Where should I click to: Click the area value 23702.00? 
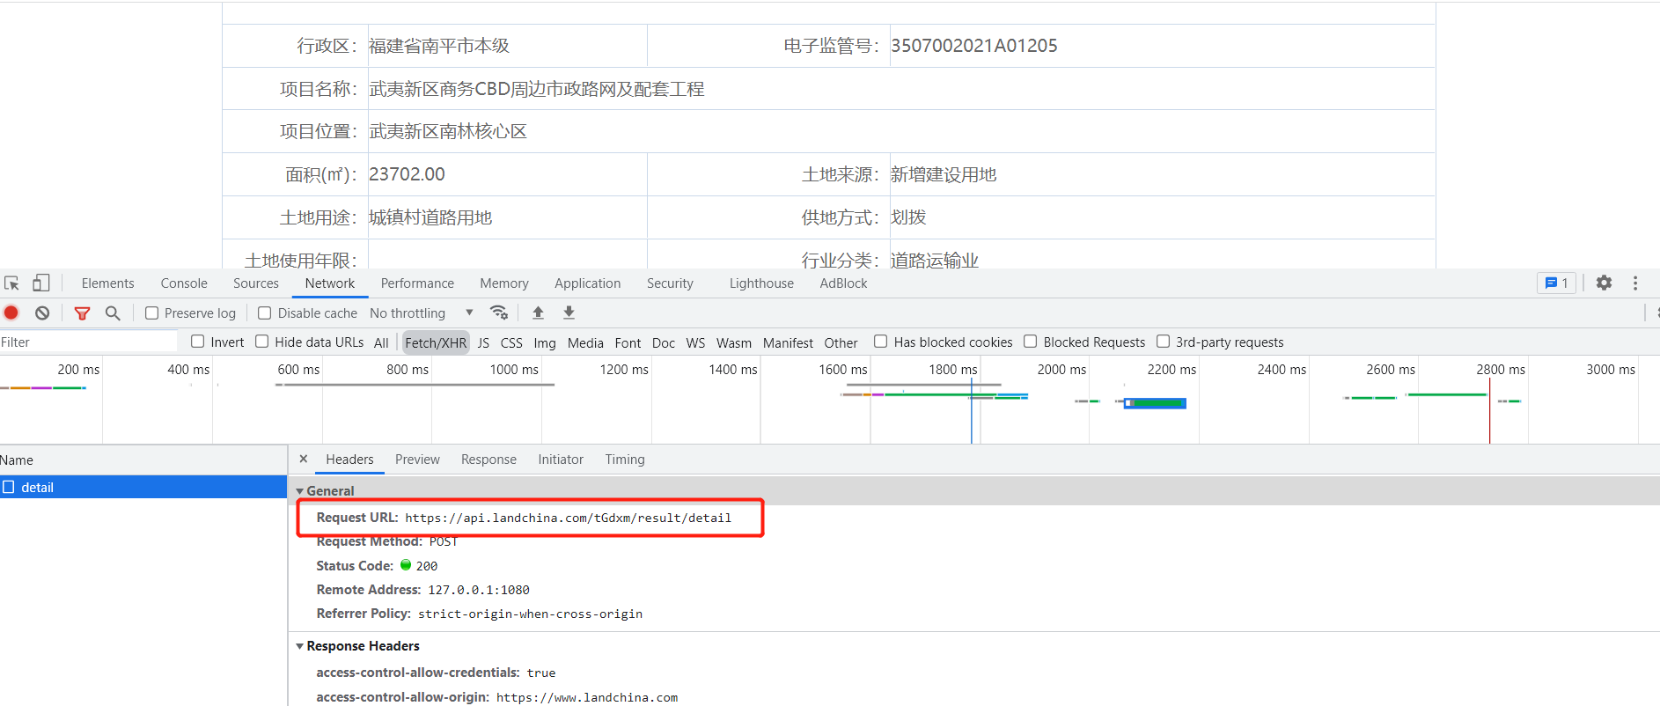point(407,174)
